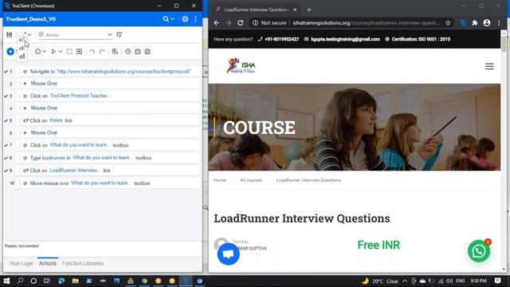Open the Chromium three-dot browser menu
This screenshot has width=510, height=287.
point(499,23)
